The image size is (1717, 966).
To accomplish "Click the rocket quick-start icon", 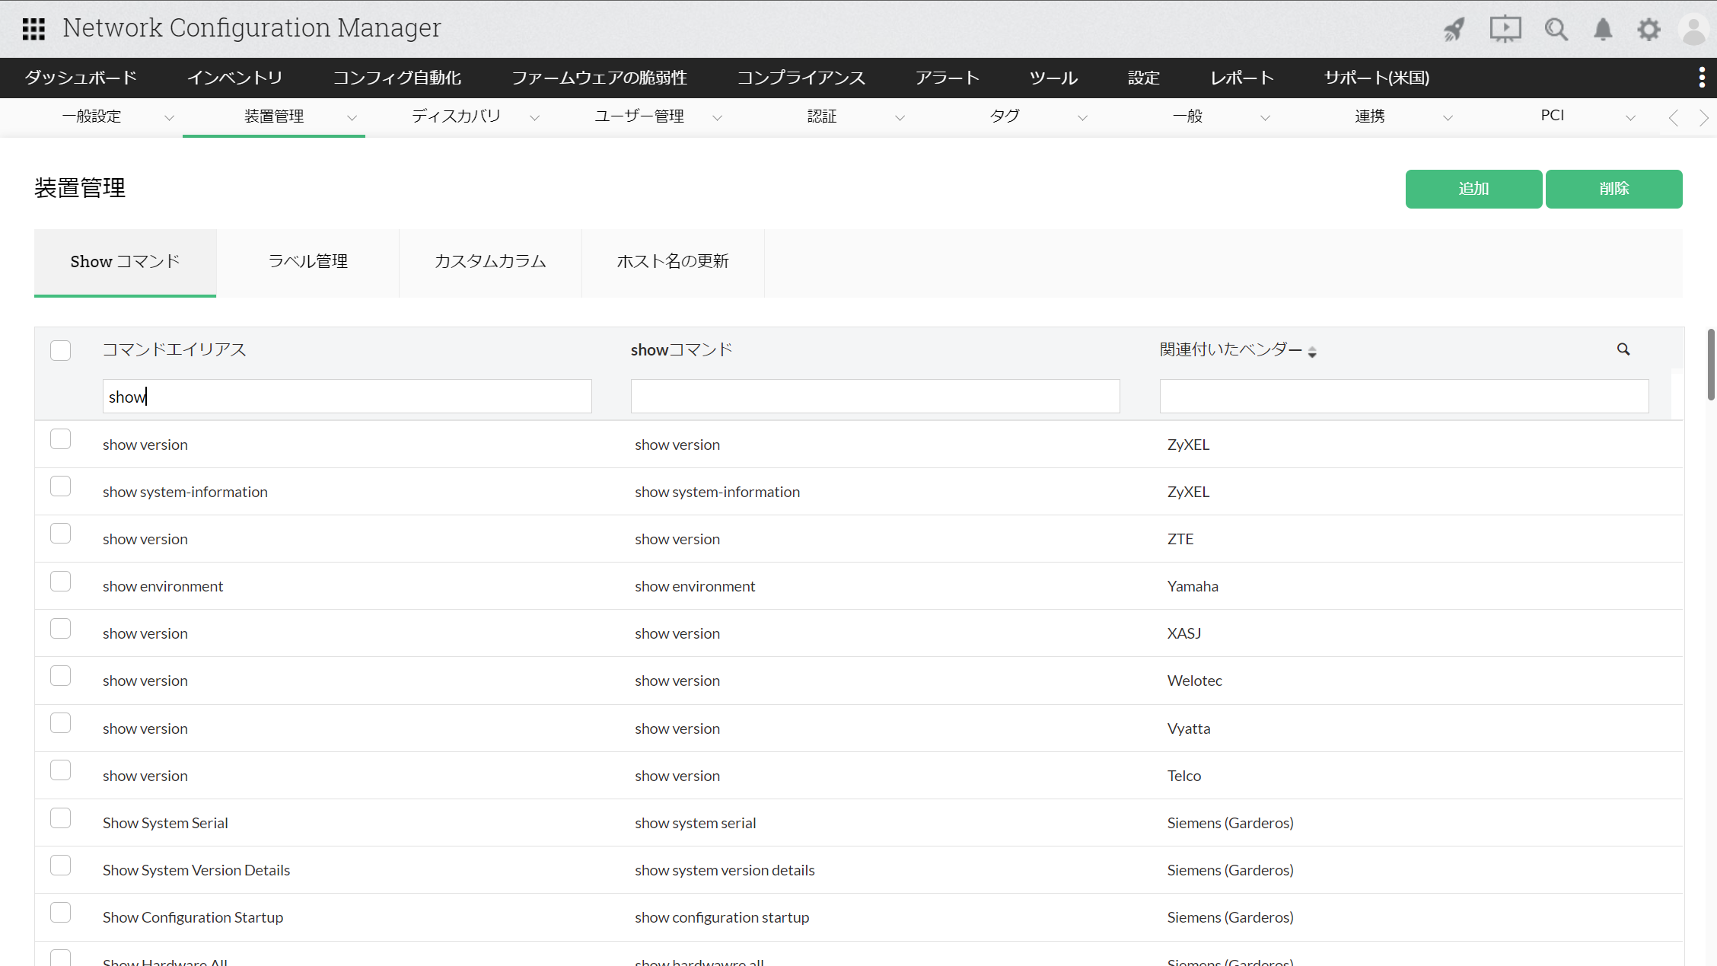I will click(1454, 30).
